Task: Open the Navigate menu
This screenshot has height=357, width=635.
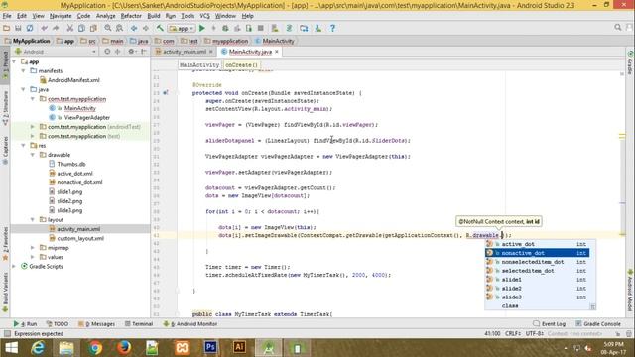Action: click(x=61, y=16)
